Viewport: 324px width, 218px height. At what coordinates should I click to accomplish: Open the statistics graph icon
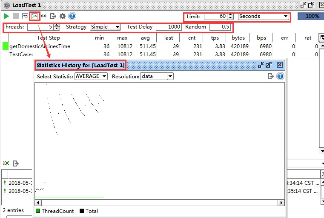click(x=25, y=16)
